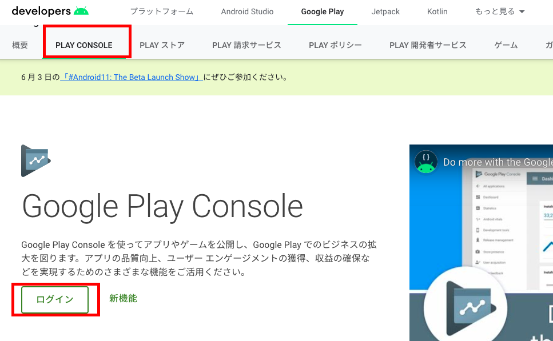Screen dimensions: 553x341
Task: Click the ログイン button
Action: [x=55, y=299]
